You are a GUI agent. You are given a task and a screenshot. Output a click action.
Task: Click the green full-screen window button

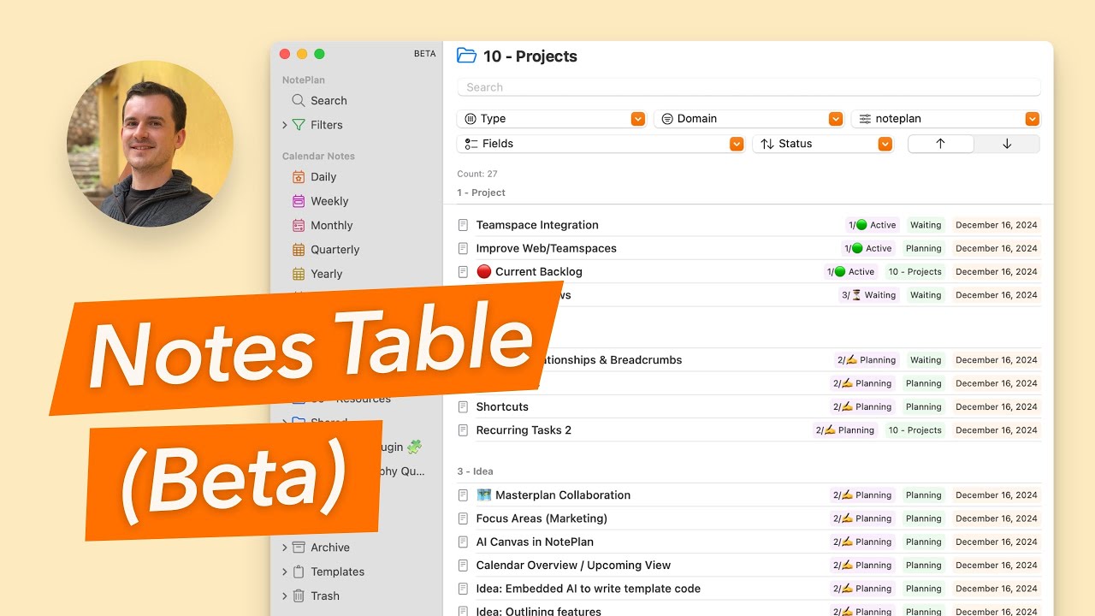pos(319,54)
